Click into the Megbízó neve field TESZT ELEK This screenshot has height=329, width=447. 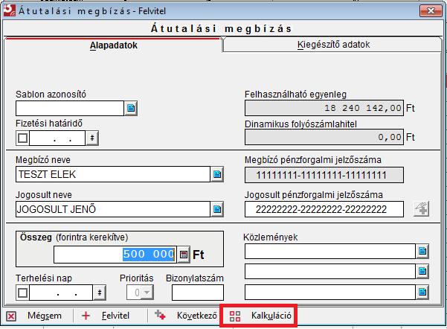(x=113, y=174)
